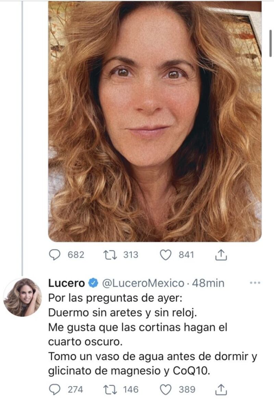
Task: Open Lucero's profile picture avatar
Action: coord(23,297)
